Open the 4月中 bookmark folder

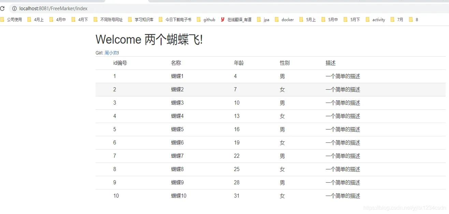click(58, 20)
